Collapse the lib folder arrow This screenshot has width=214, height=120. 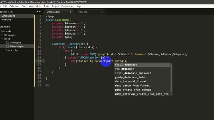pyautogui.click(x=2, y=39)
